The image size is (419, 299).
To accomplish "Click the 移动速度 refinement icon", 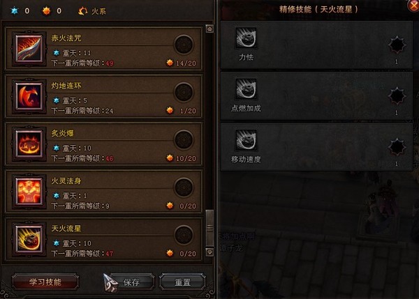I will [246, 140].
